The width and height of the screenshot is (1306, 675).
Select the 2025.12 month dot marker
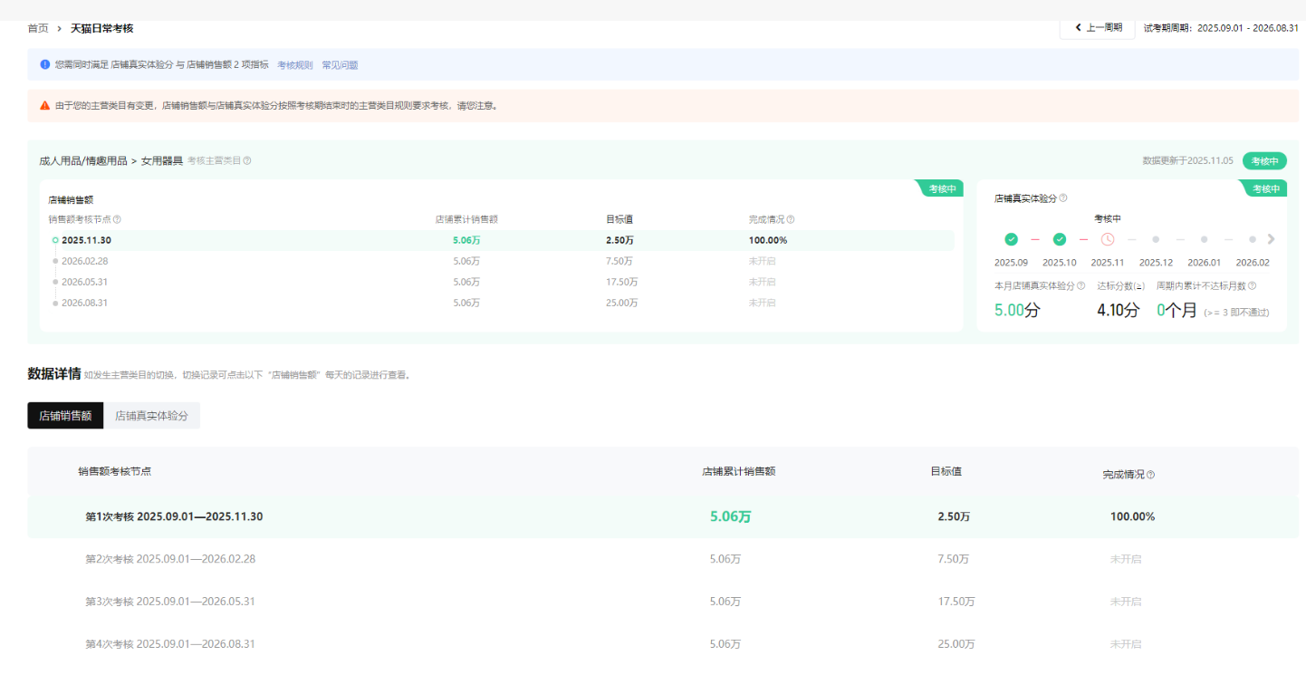(1156, 239)
